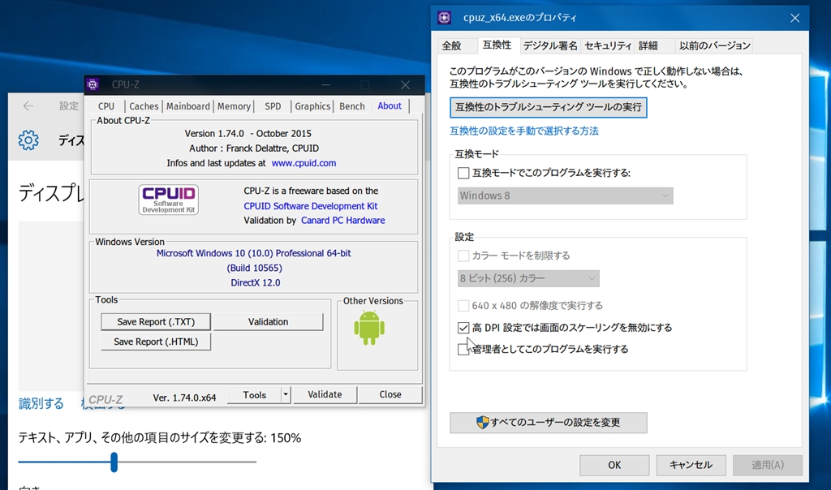Click the "(Build 10565)" text
Viewport: 831px width, 490px height.
pos(254,268)
